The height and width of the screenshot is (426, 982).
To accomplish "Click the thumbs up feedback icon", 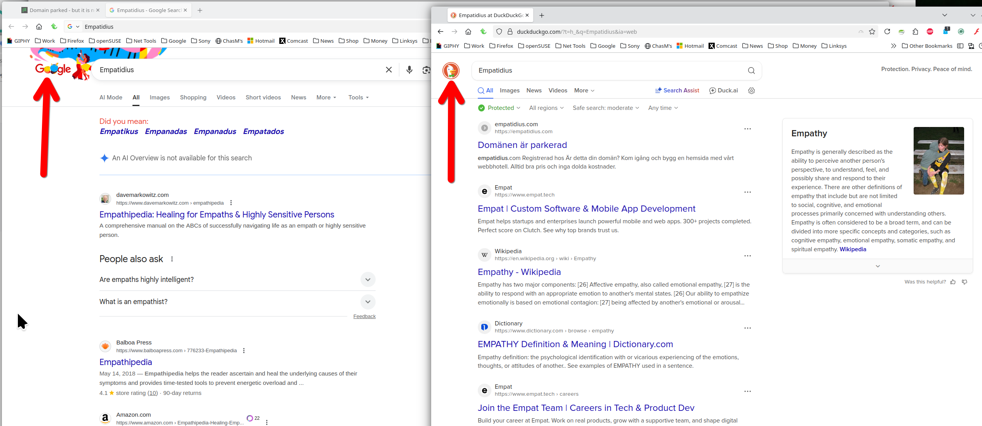I will click(953, 282).
